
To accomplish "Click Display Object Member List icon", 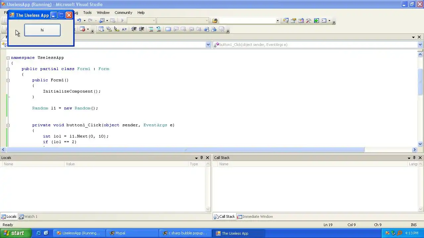I will tap(101, 29).
